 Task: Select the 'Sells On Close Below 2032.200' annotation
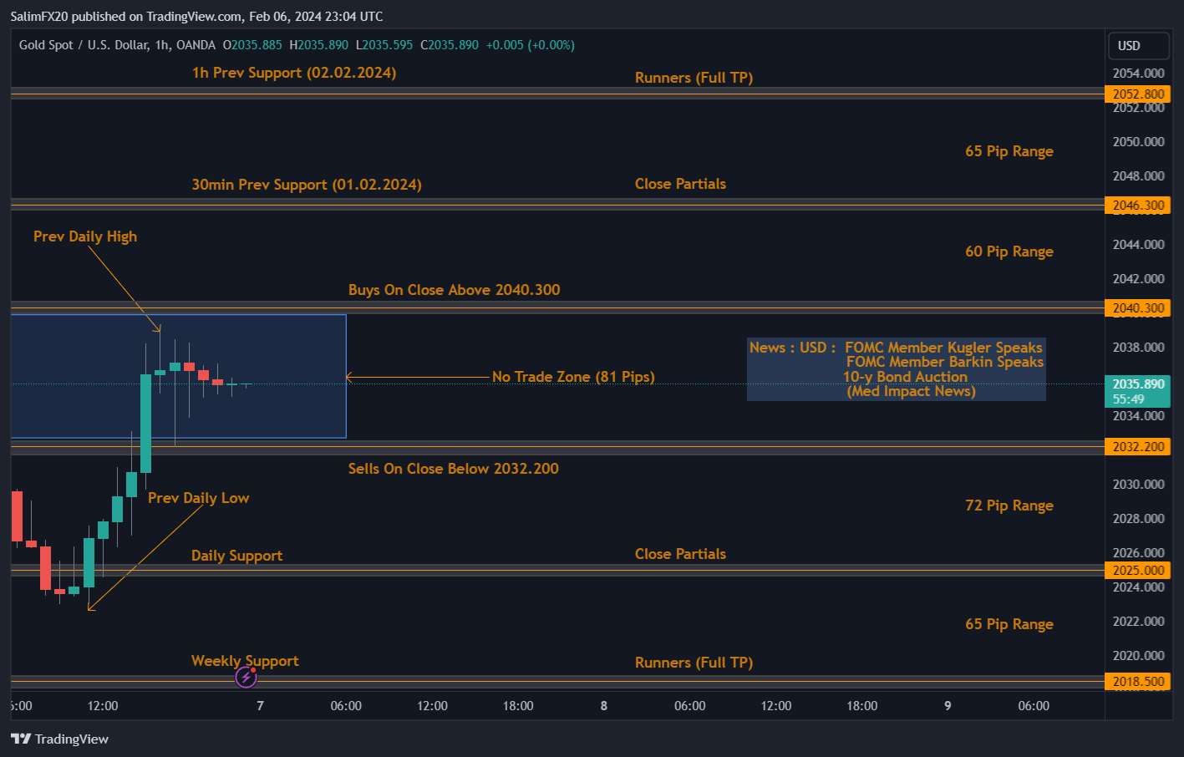(x=453, y=469)
